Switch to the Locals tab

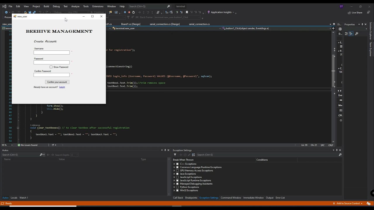(x=14, y=198)
